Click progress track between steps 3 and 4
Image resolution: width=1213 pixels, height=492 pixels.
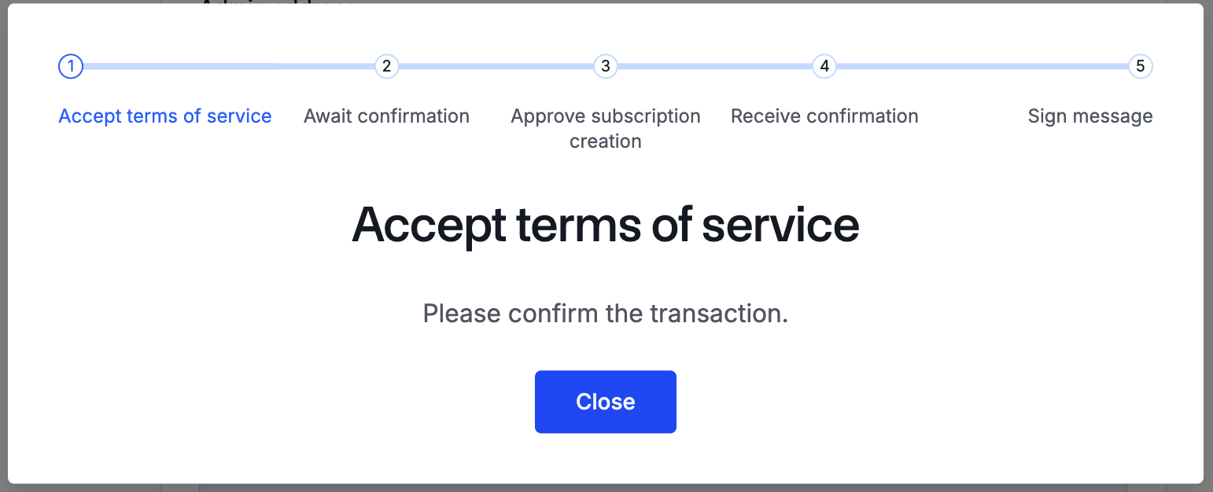click(x=714, y=67)
